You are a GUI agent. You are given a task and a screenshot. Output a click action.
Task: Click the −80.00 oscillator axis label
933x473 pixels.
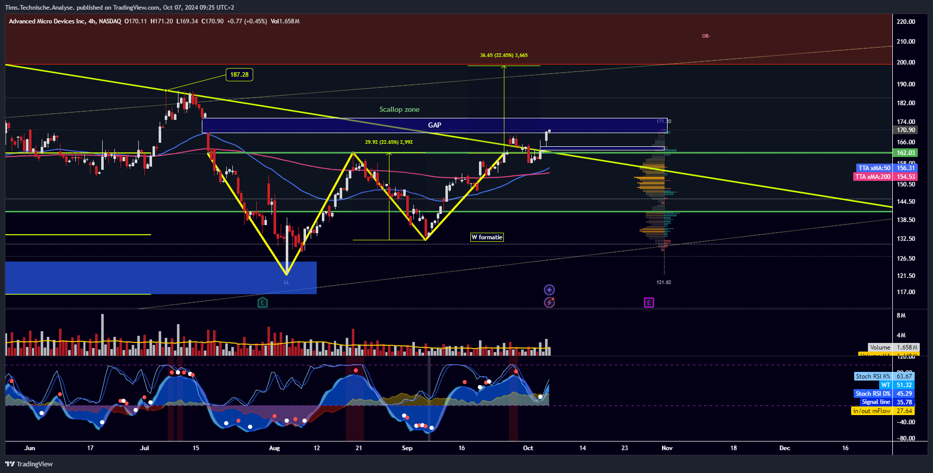(905, 438)
